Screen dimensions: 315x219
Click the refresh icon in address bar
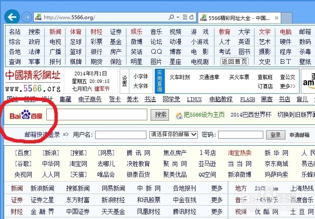(x=192, y=17)
